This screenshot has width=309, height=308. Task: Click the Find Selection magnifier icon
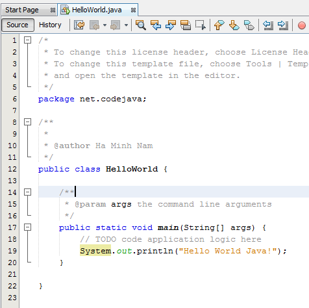click(141, 25)
